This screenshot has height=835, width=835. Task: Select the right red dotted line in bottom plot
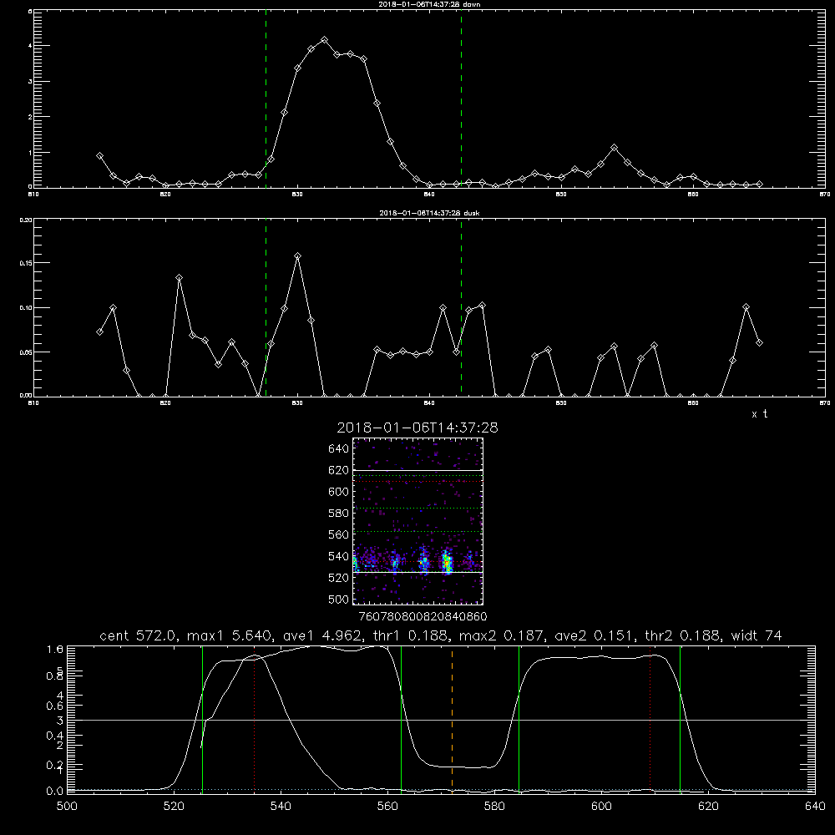(x=650, y=720)
